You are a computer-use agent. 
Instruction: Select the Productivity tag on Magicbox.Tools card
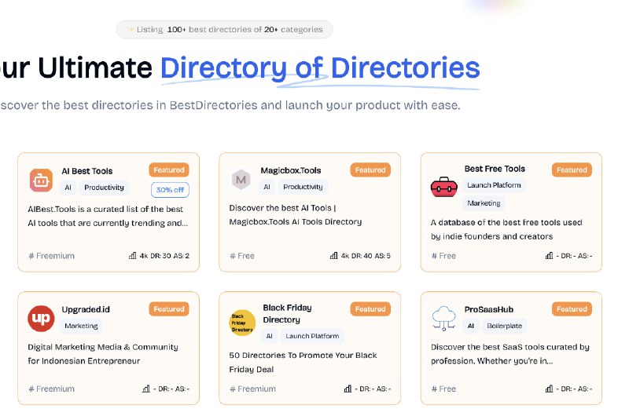(x=303, y=187)
